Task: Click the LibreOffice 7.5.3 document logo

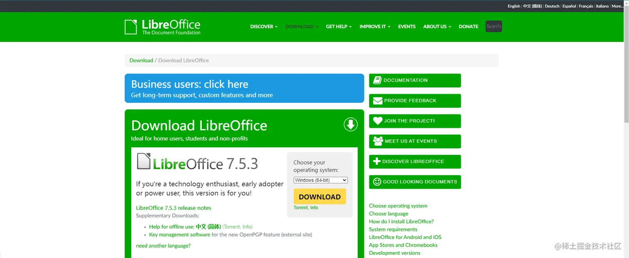Action: pos(197,162)
